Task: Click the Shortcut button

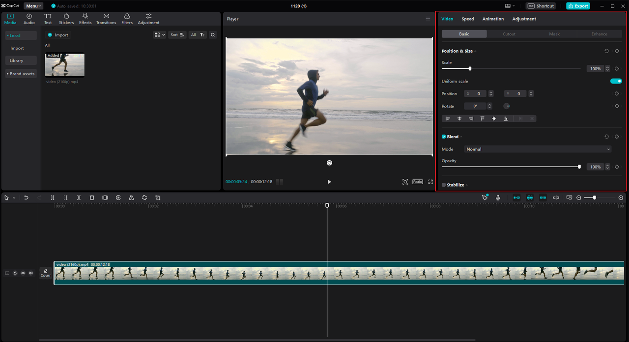Action: tap(541, 6)
